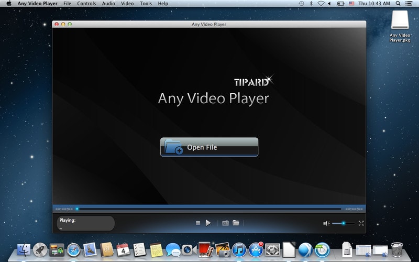Open Launchpad from the Dock
The height and width of the screenshot is (262, 419).
40,250
